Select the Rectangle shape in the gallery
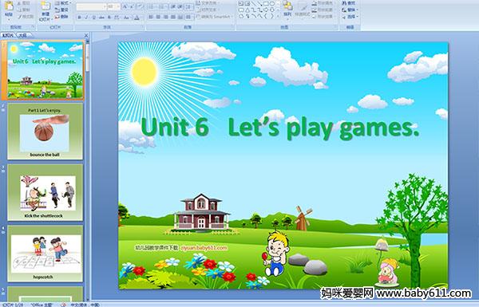The image size is (479, 307). pos(266,3)
